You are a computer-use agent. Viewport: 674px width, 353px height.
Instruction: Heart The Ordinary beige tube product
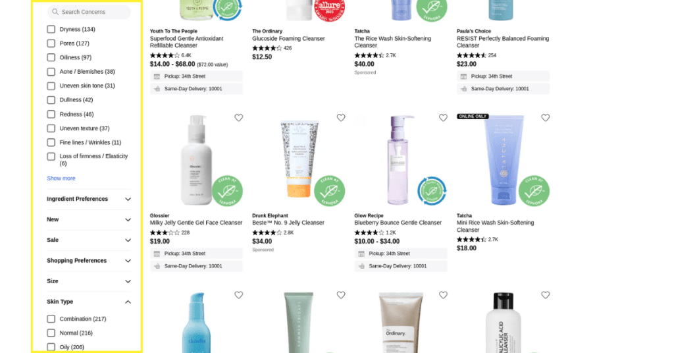point(443,295)
